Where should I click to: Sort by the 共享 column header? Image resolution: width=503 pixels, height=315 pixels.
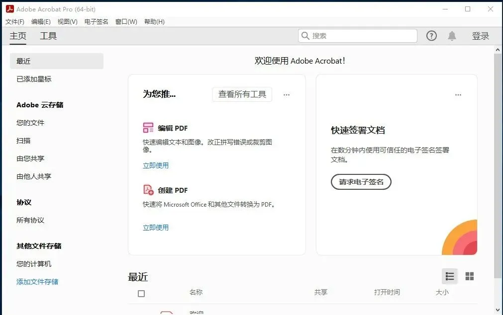(x=321, y=292)
